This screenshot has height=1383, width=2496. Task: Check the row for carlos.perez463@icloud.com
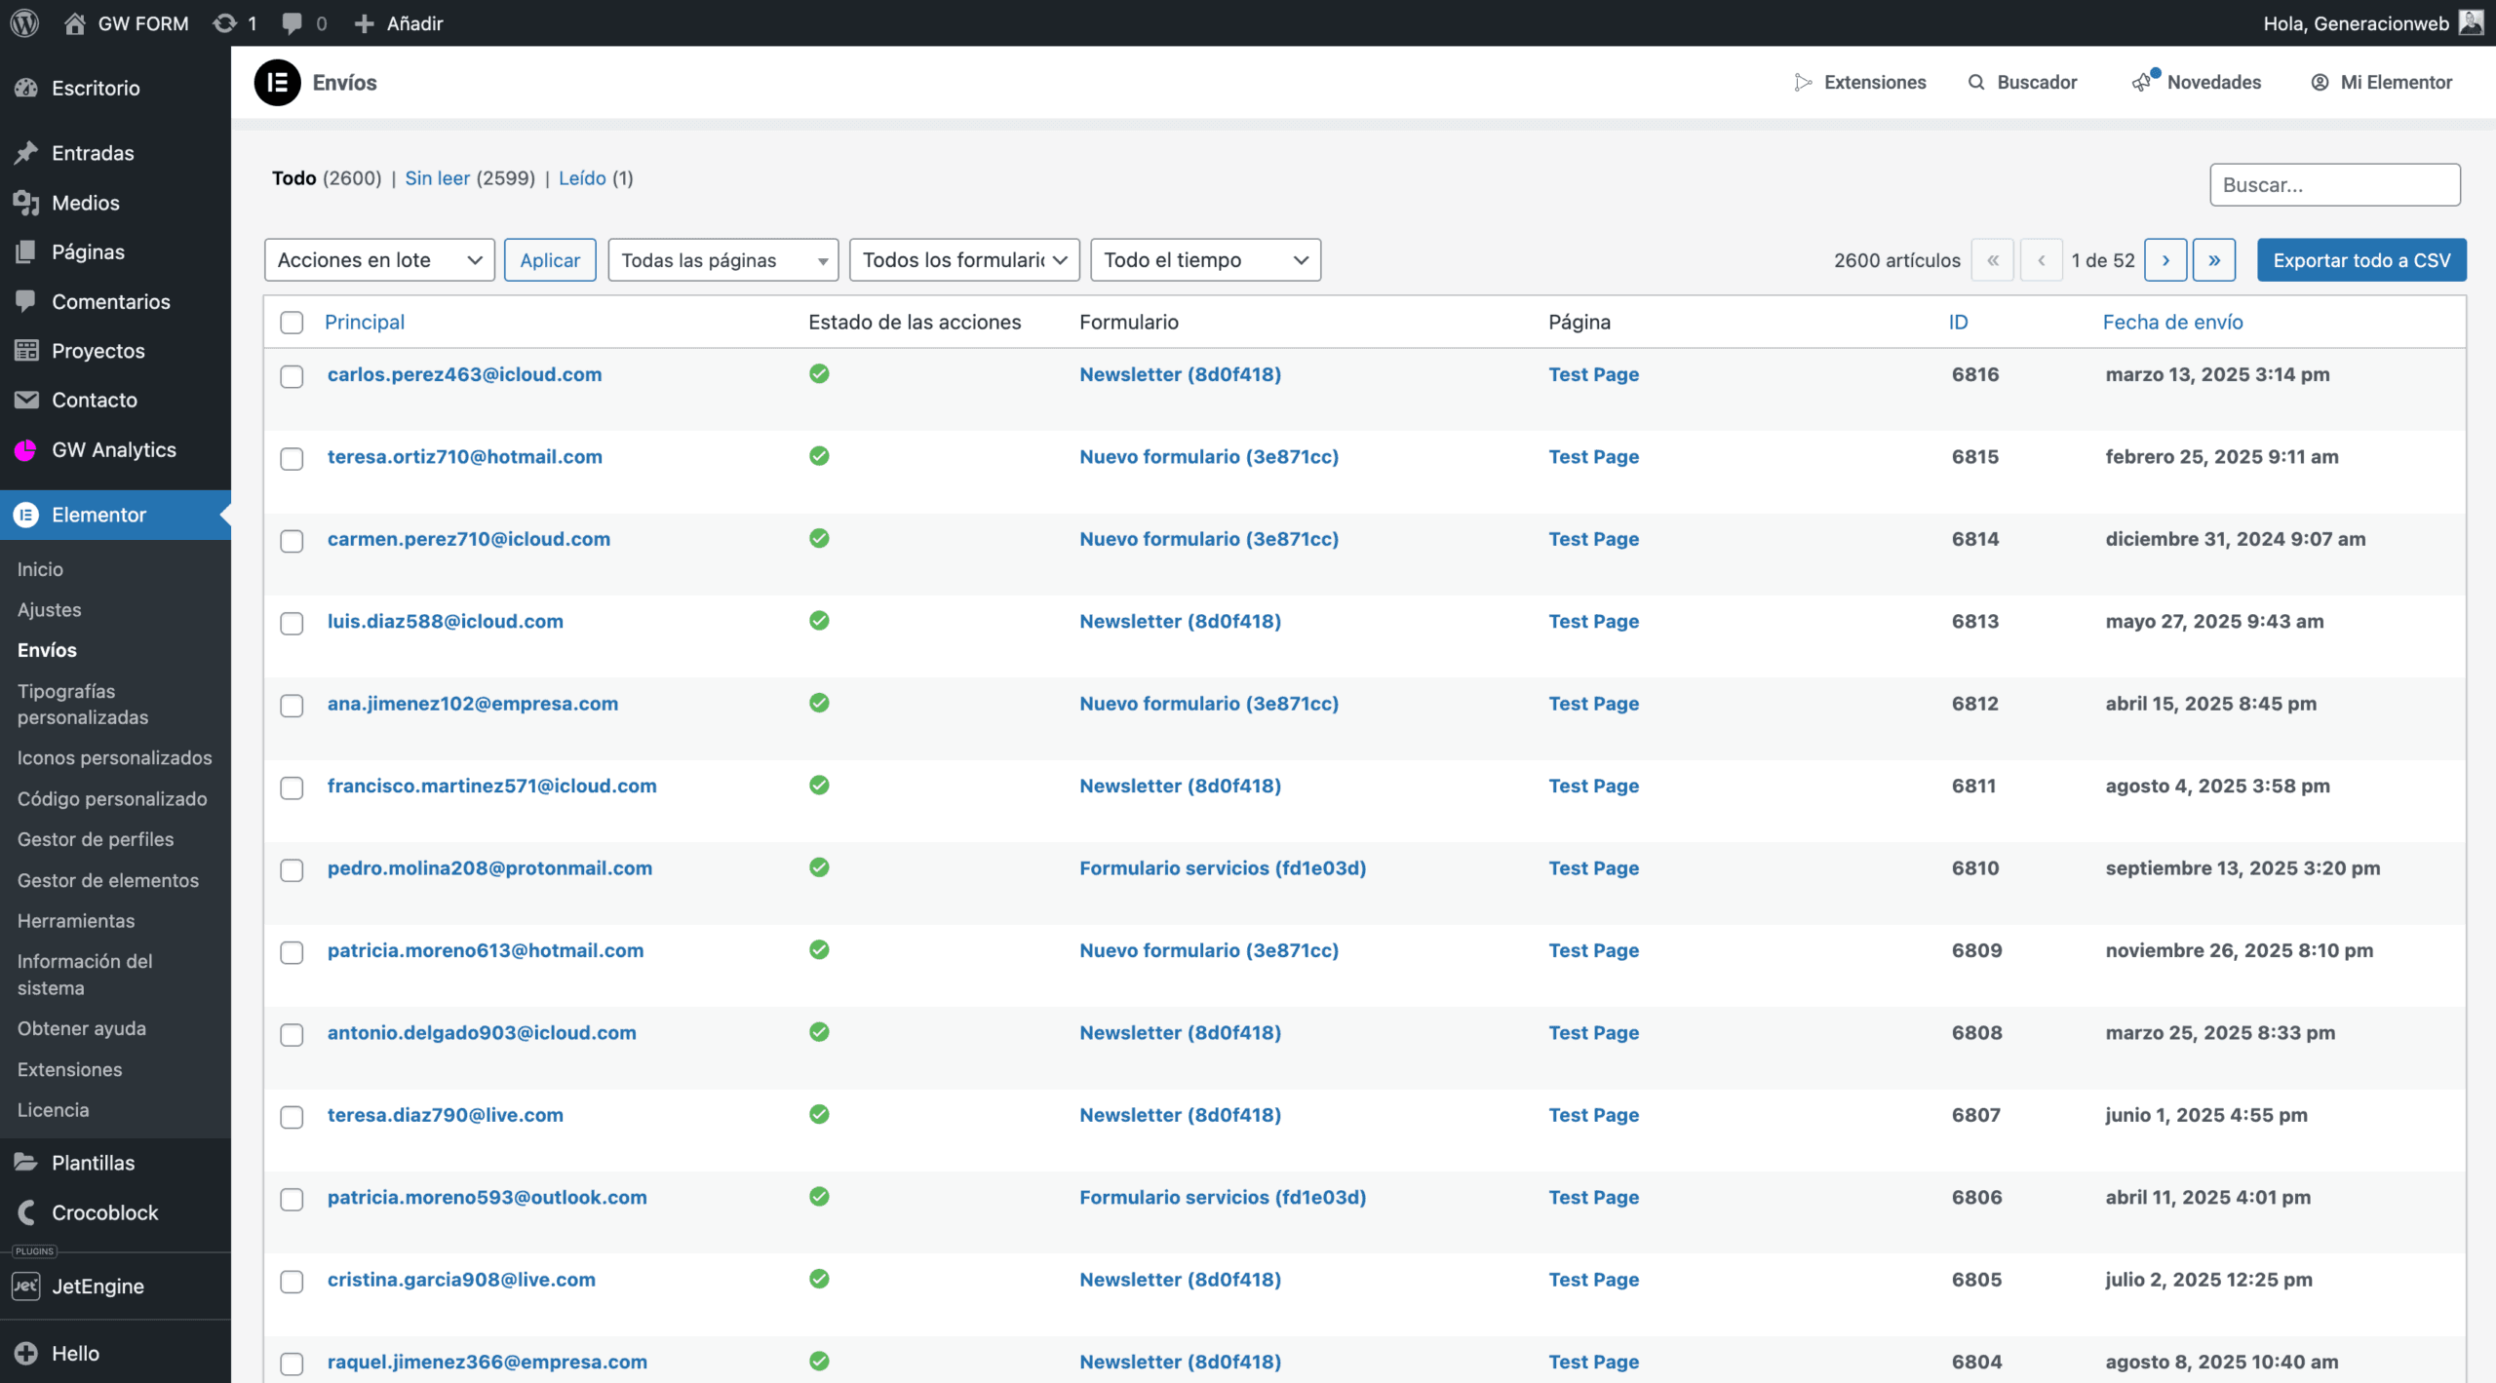pos(292,376)
